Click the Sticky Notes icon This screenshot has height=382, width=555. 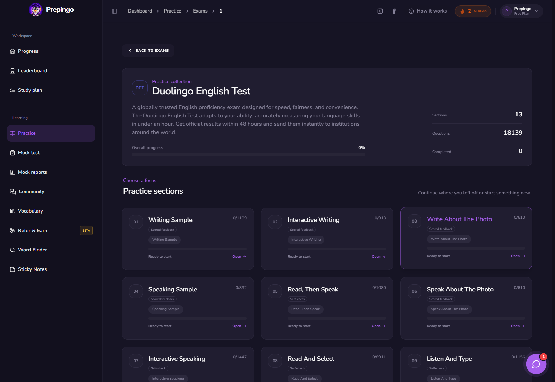(x=12, y=269)
